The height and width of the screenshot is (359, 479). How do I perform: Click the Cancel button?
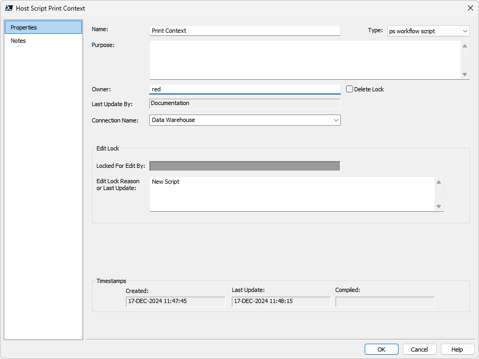419,349
